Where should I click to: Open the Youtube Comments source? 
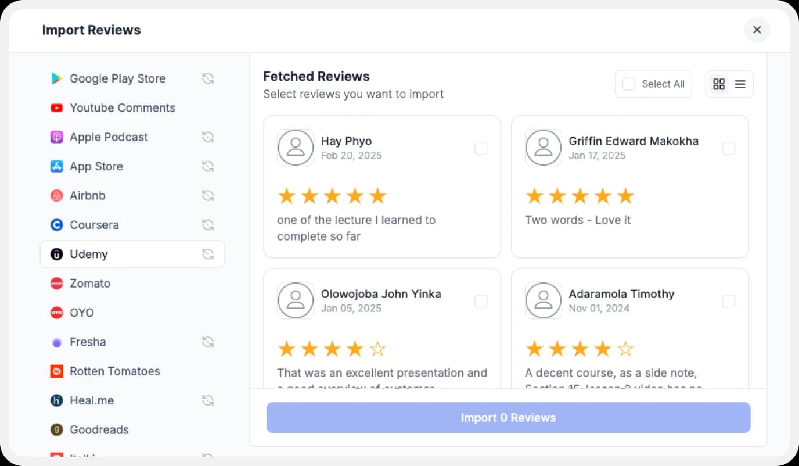pos(122,108)
